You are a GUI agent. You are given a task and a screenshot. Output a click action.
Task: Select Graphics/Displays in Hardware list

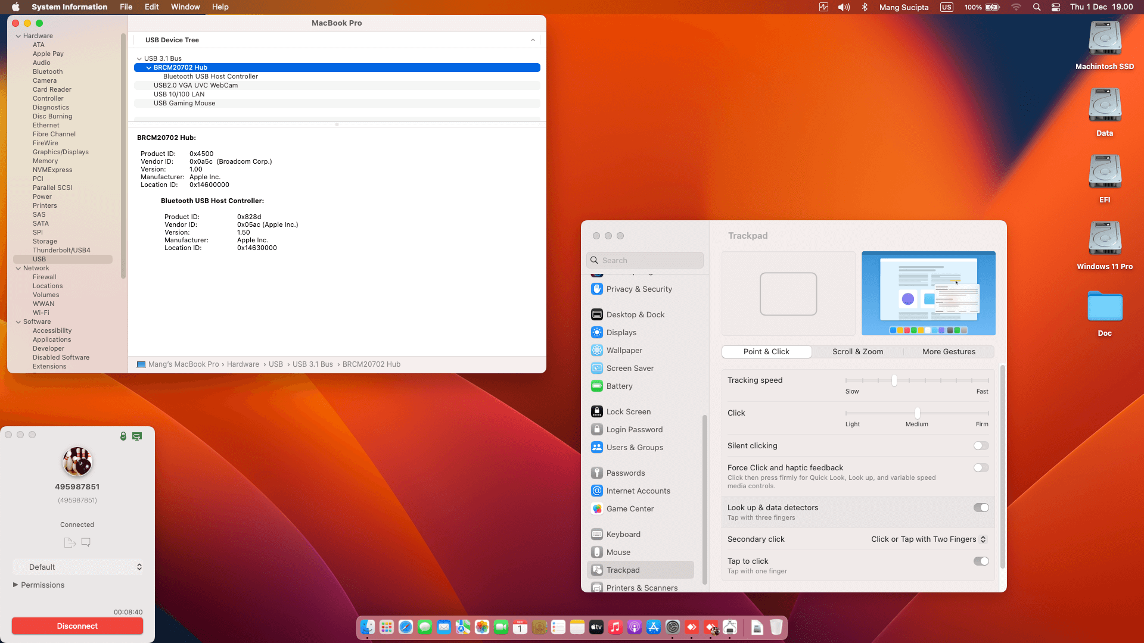tap(61, 152)
